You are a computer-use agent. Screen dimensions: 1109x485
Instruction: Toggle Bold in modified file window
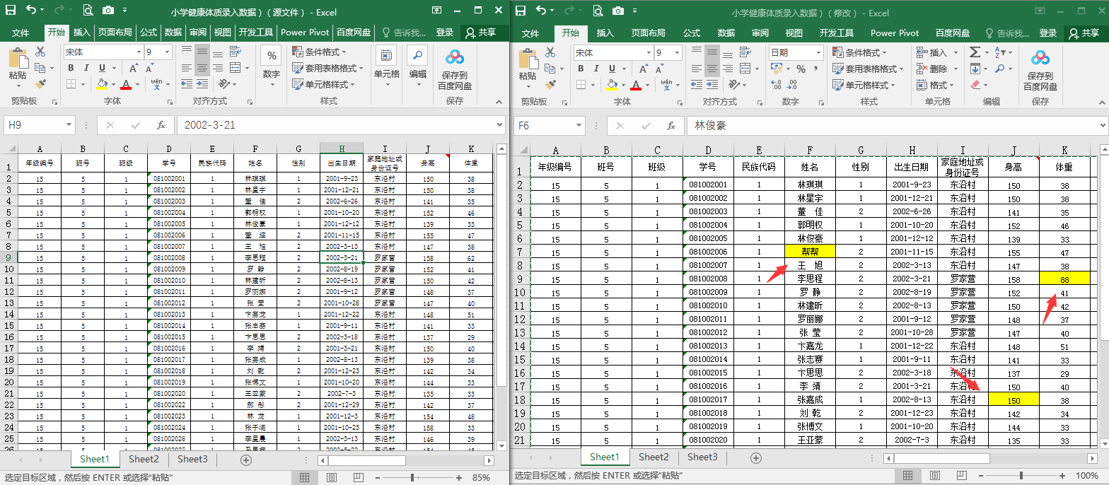tap(581, 69)
